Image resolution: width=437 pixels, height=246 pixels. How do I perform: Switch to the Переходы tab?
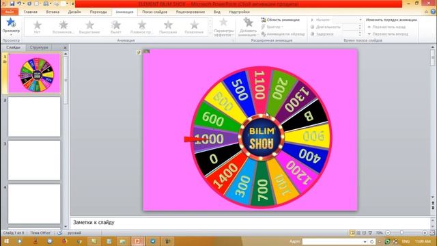click(x=98, y=12)
